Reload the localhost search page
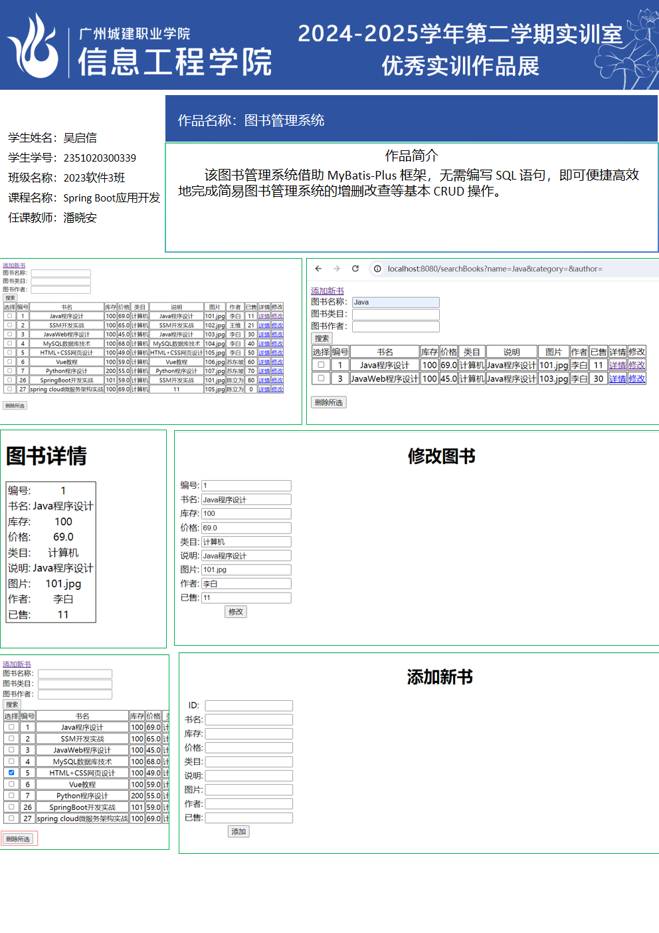 click(x=355, y=269)
